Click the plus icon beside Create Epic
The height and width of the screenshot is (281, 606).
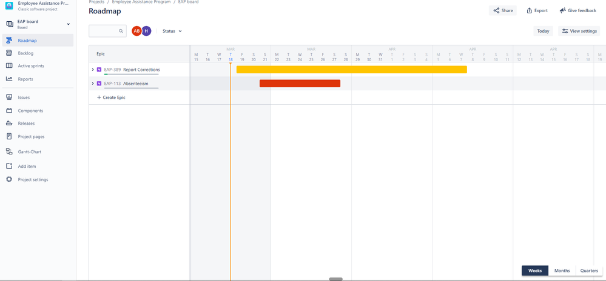tap(99, 98)
